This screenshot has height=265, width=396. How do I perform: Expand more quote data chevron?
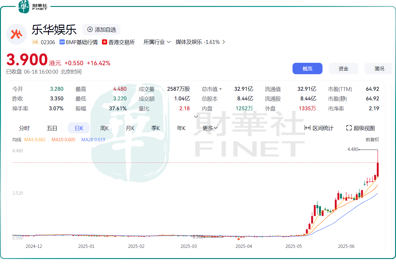[196, 117]
